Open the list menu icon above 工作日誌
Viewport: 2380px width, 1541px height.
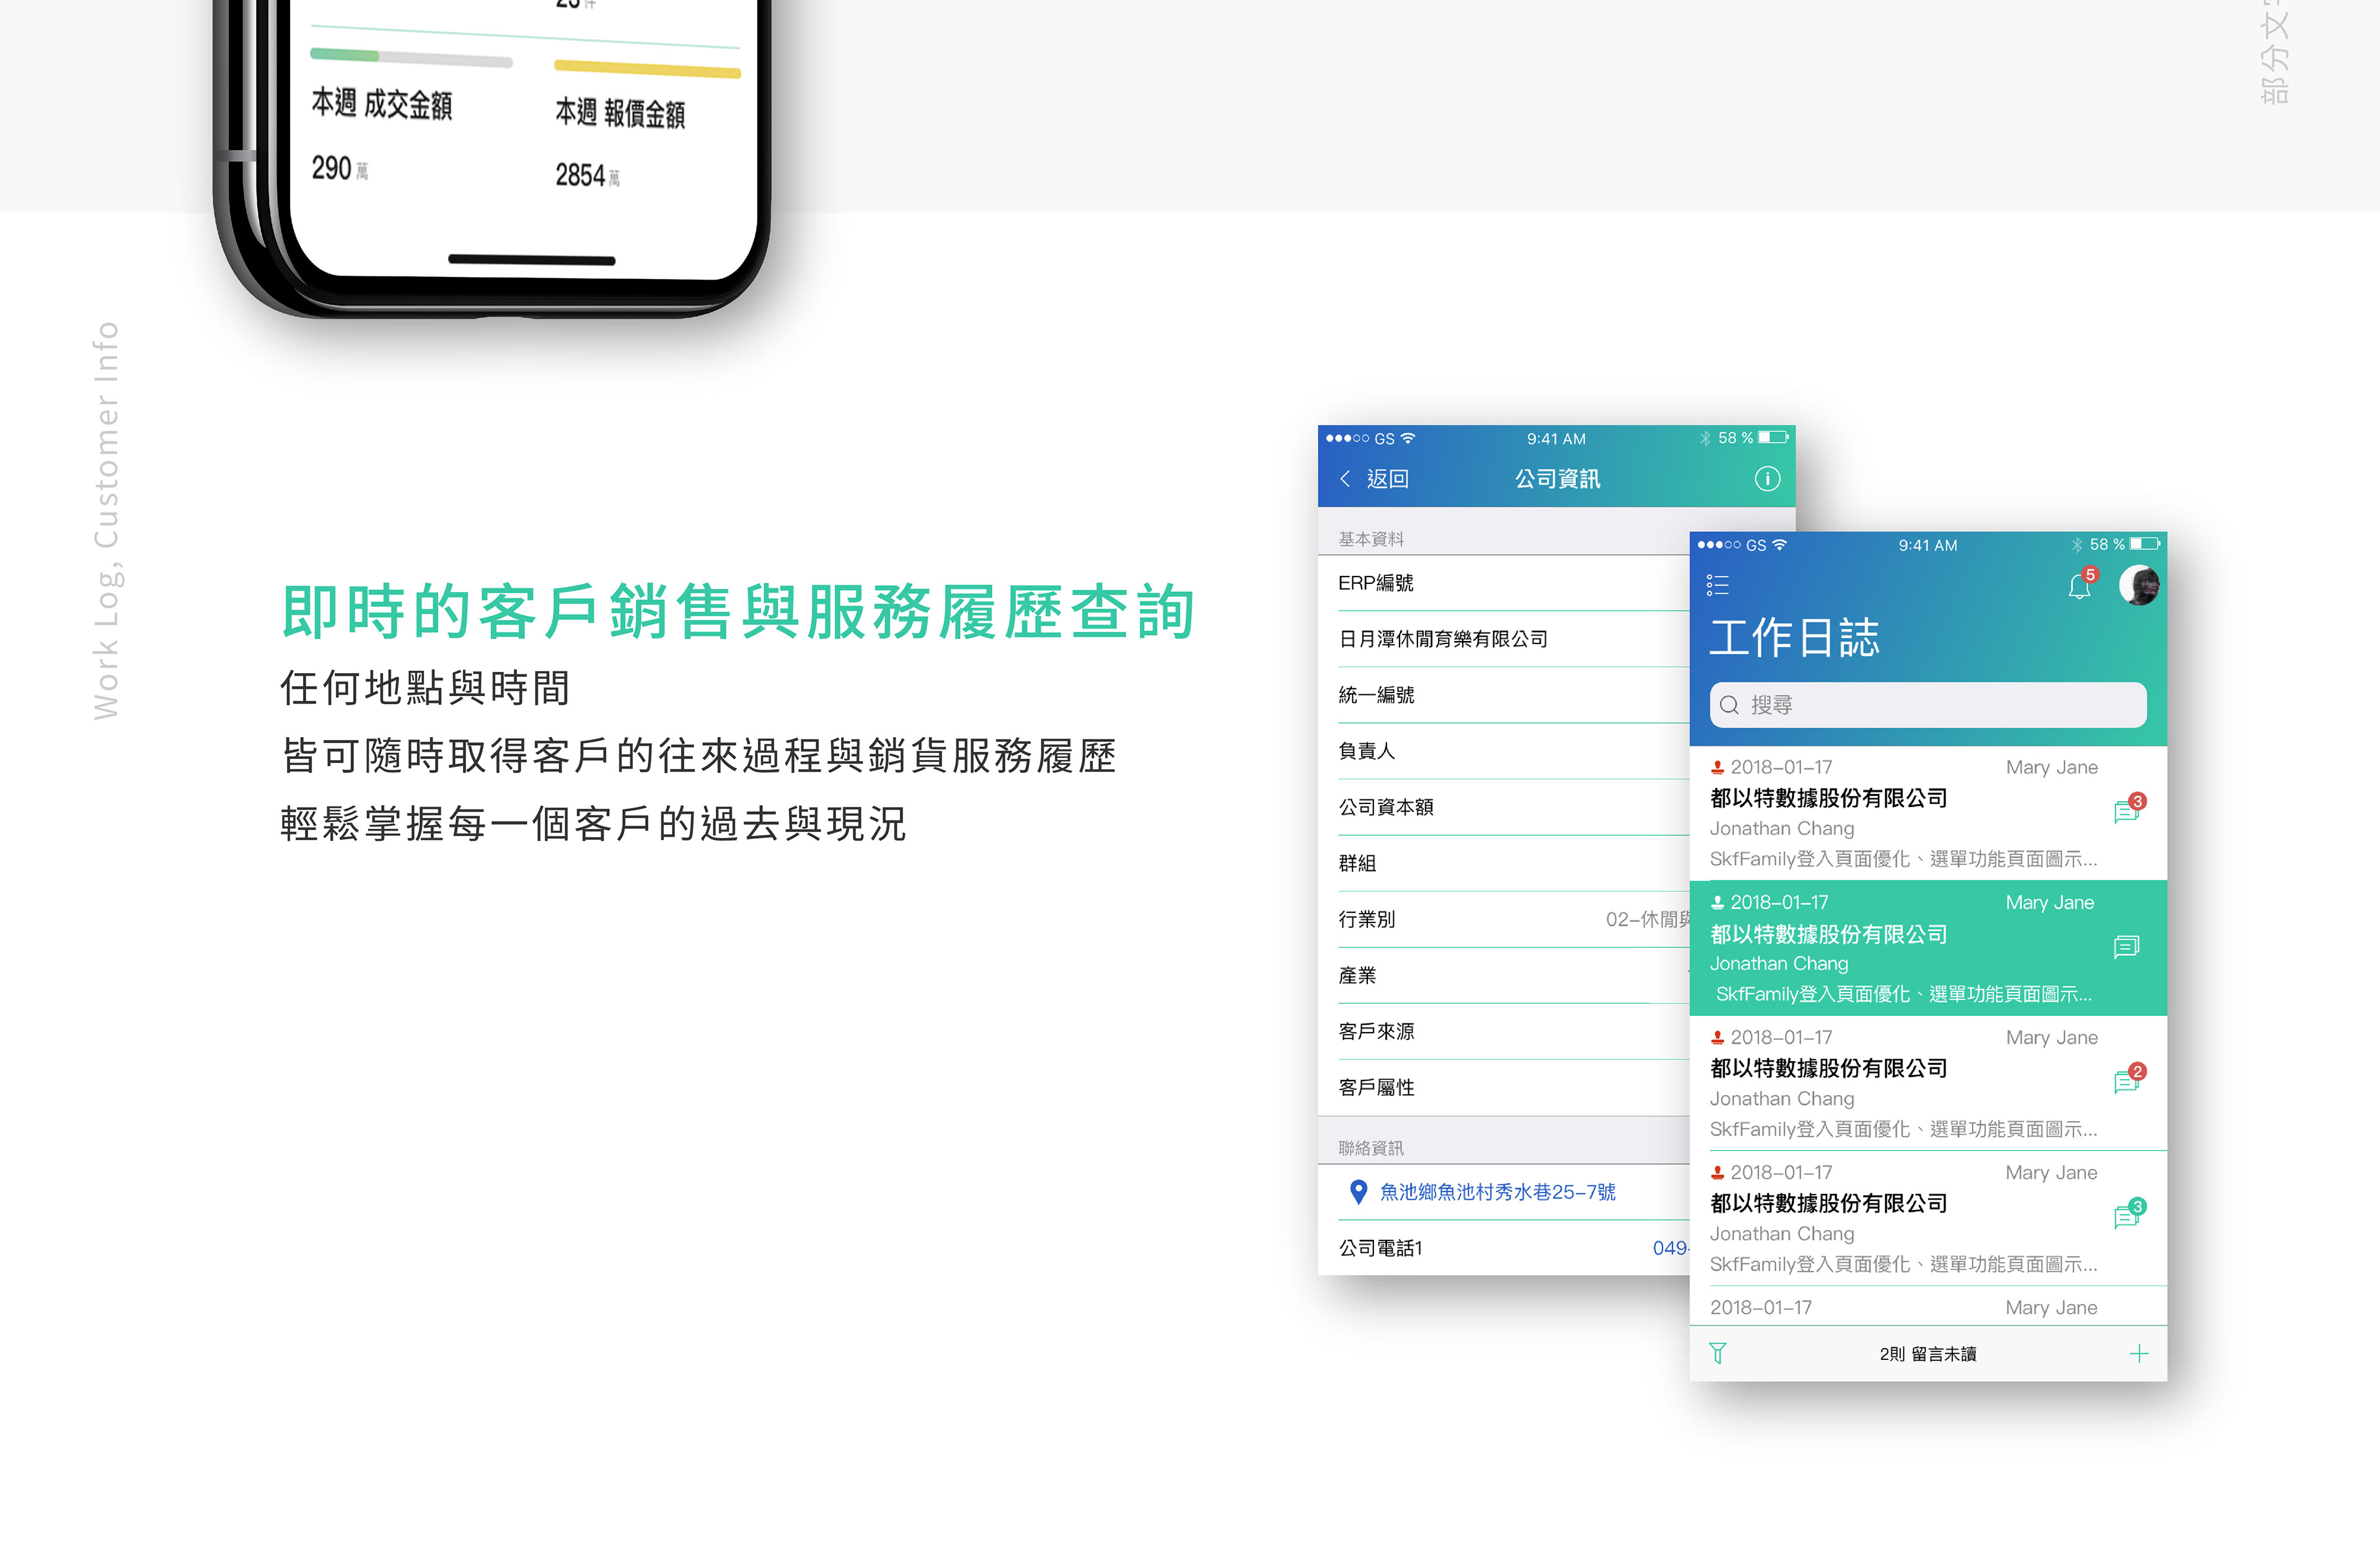(1717, 585)
